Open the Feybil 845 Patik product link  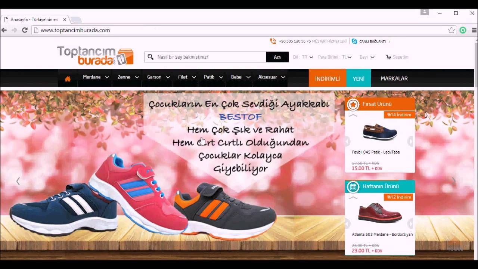tap(376, 152)
